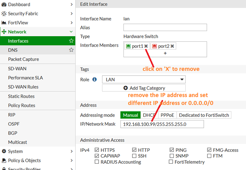246x170 pixels.
Task: Click the plus icon to add interface member
Action: pyautogui.click(x=165, y=53)
